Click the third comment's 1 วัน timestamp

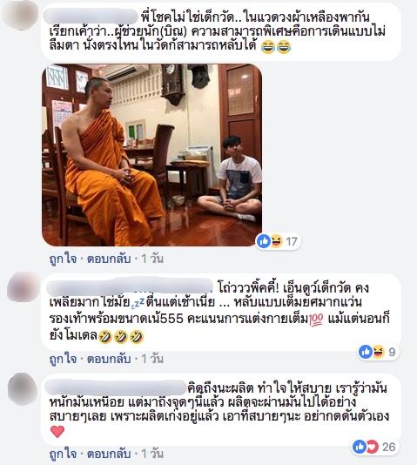tap(152, 454)
